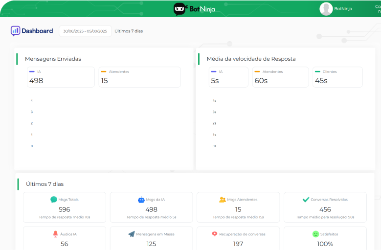Click the Msgs Atendentes people icon
The width and height of the screenshot is (381, 250).
tap(223, 200)
